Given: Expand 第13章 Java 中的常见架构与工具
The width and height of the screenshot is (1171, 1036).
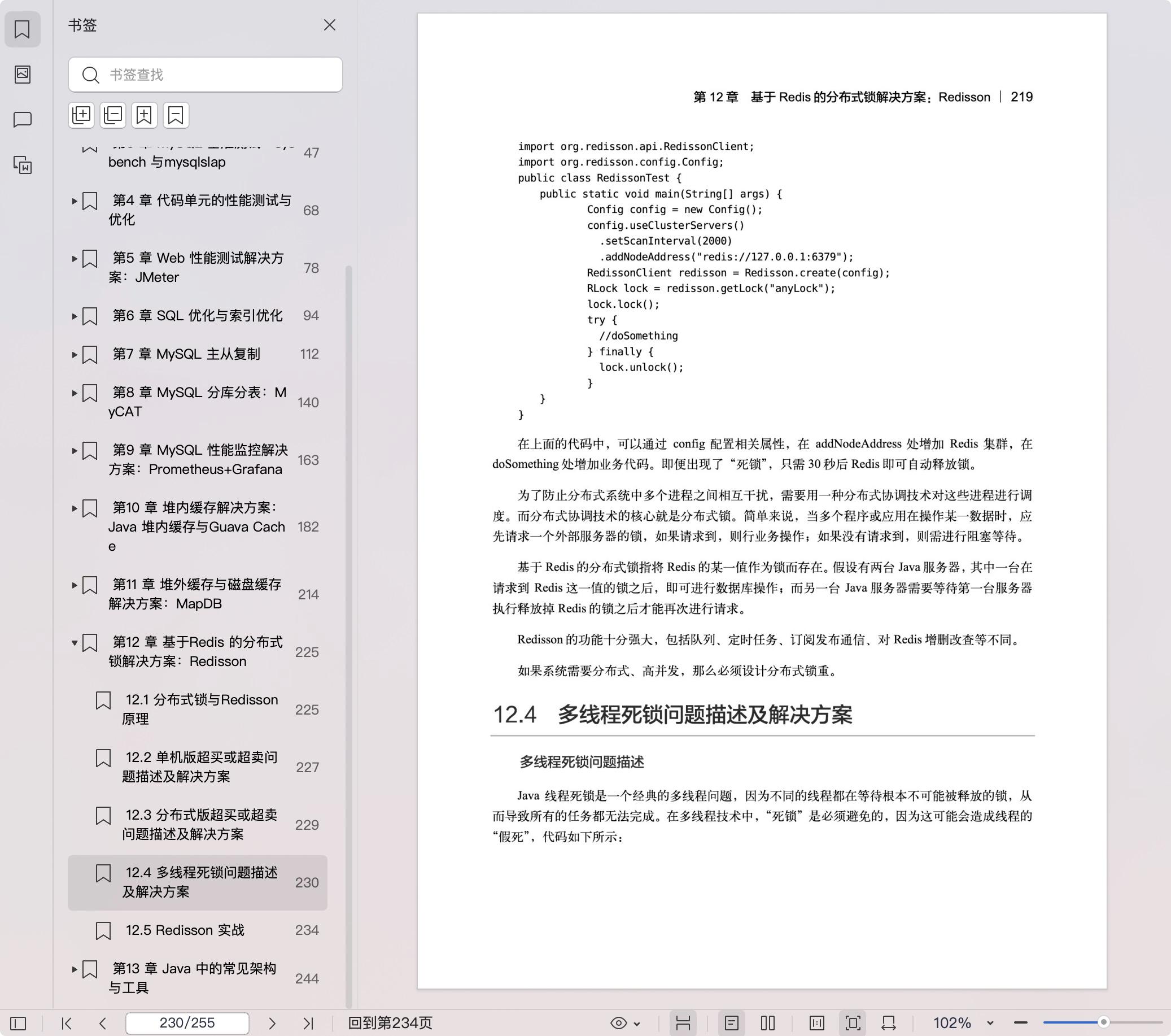Looking at the screenshot, I should pos(75,969).
